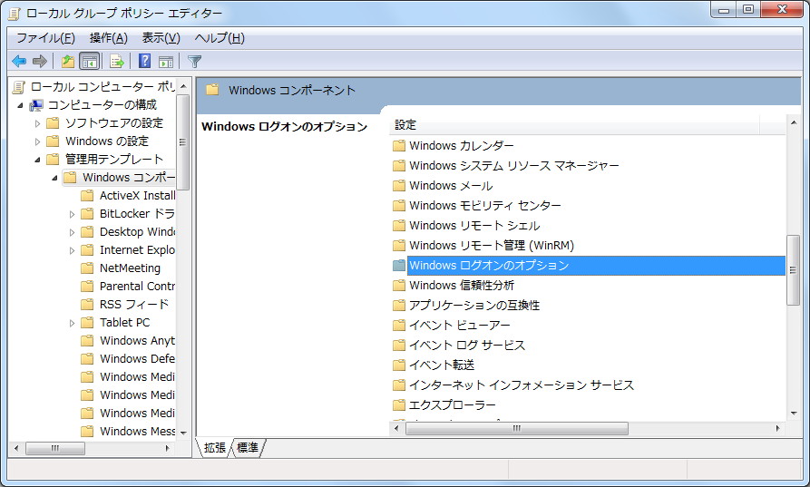Click the settings list scroll up arrow

(794, 123)
